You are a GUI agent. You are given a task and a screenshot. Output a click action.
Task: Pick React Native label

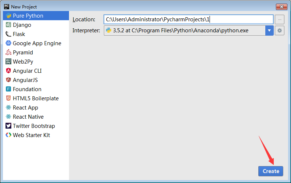(28, 117)
